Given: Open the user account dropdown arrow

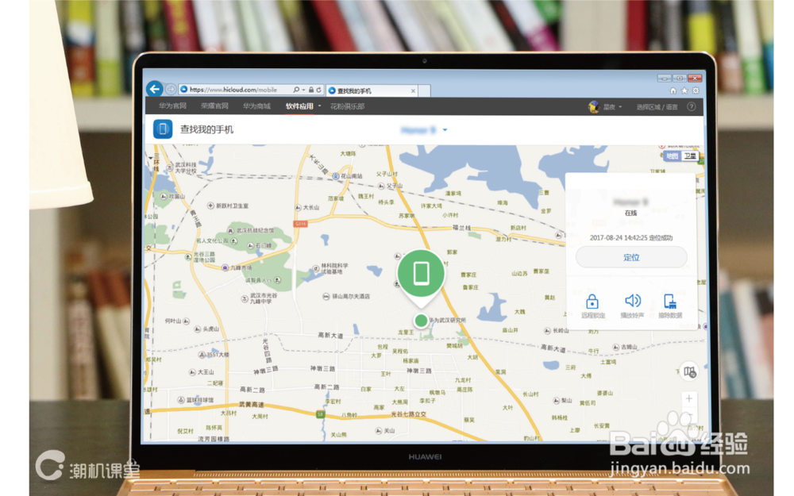Looking at the screenshot, I should (x=620, y=107).
